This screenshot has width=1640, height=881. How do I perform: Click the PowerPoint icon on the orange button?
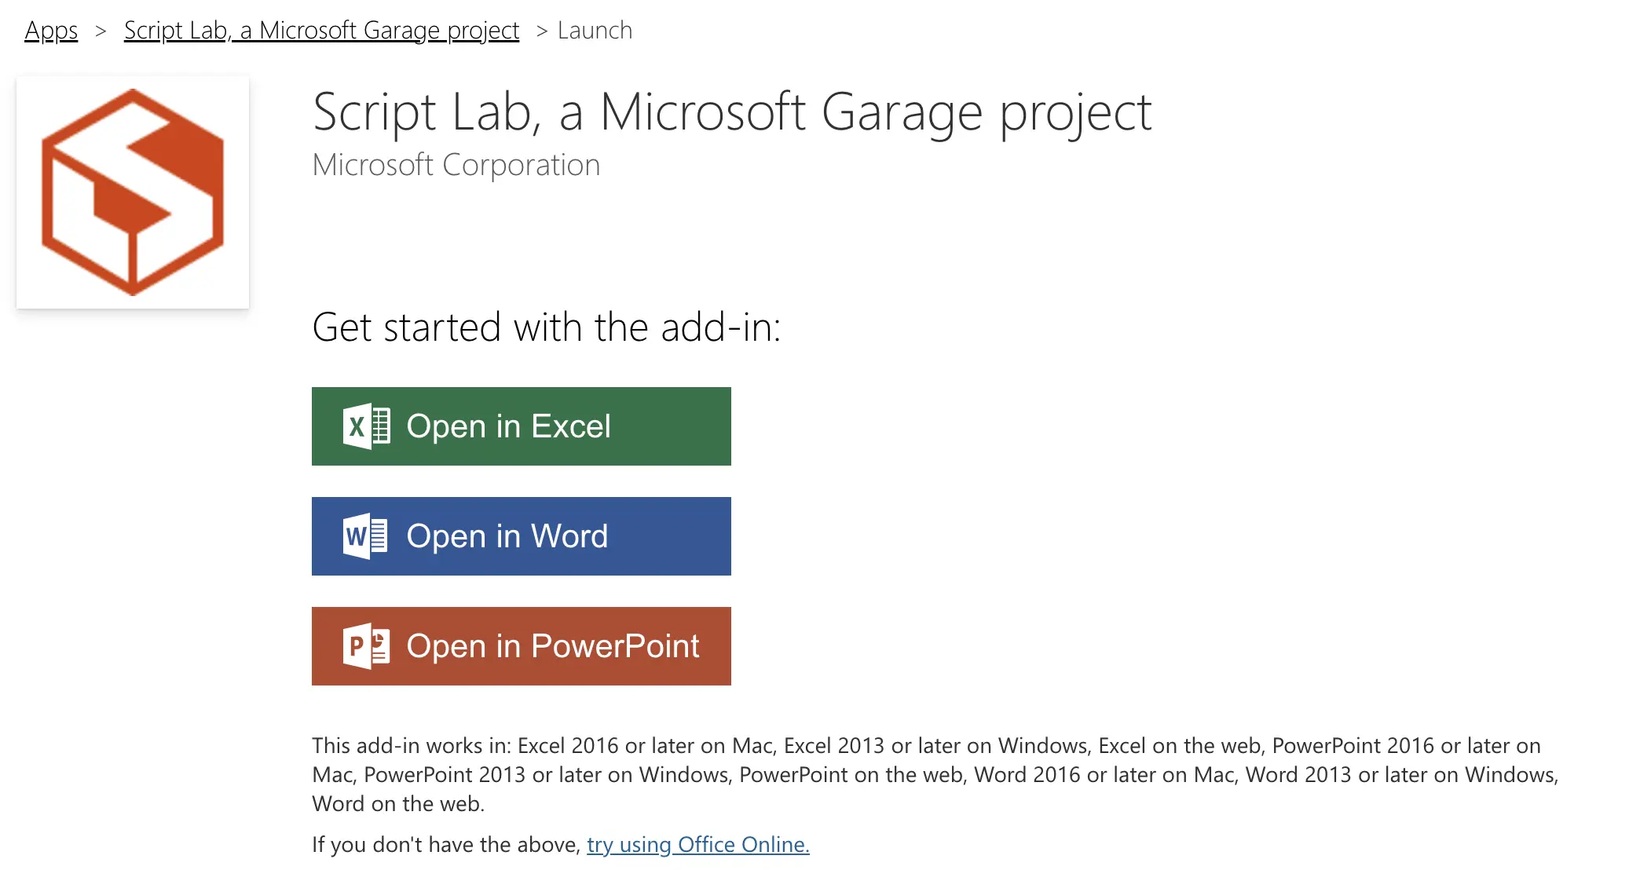tap(366, 646)
